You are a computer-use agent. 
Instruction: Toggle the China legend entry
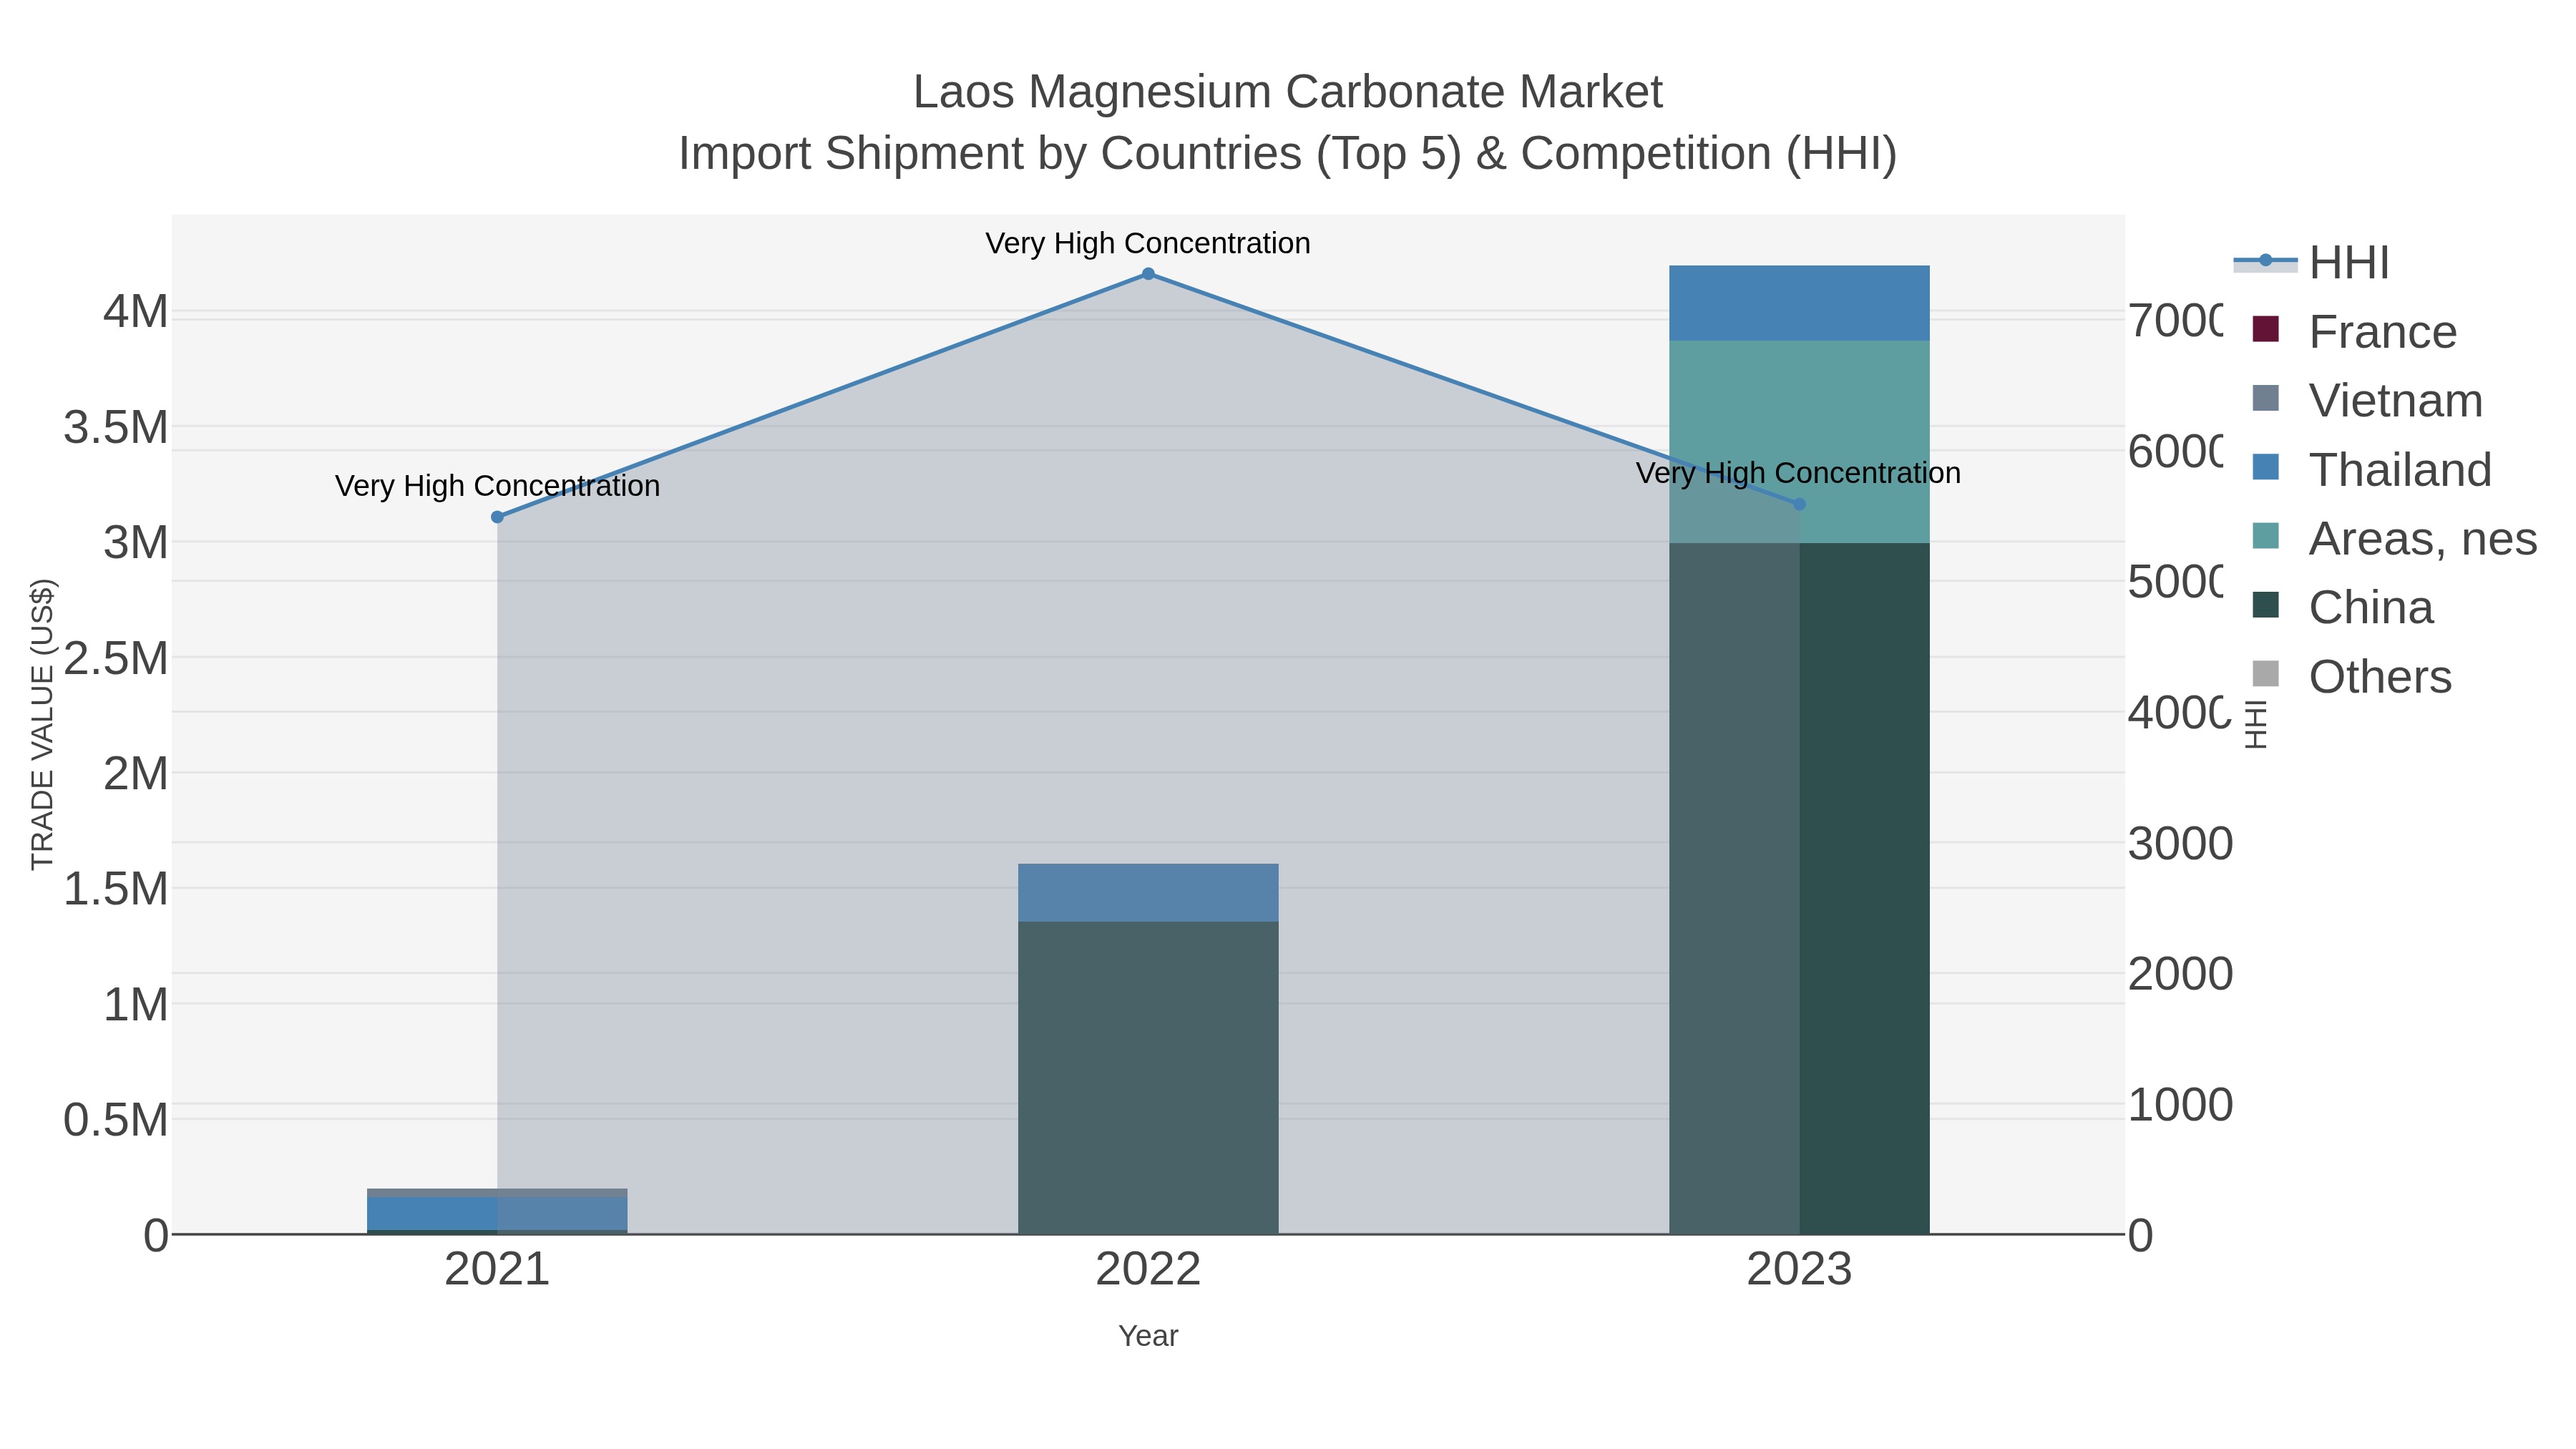2342,608
